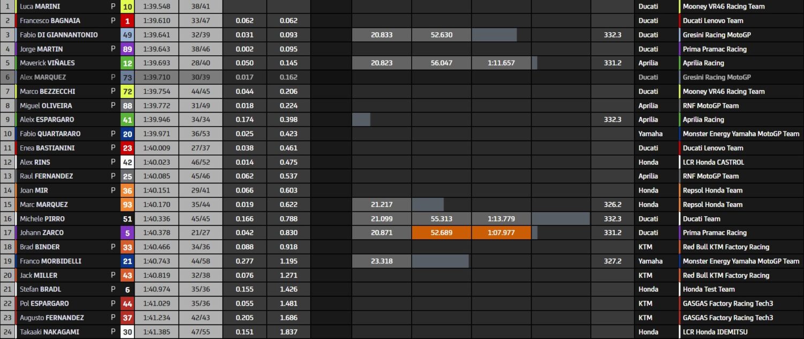Click the P pit indicator in Luca MARINI's row
This screenshot has width=804, height=339.
tap(113, 6)
